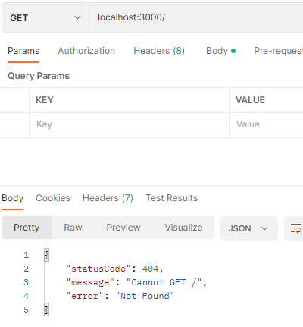This screenshot has width=303, height=327.
Task: Select the Pretty response view
Action: pos(27,228)
